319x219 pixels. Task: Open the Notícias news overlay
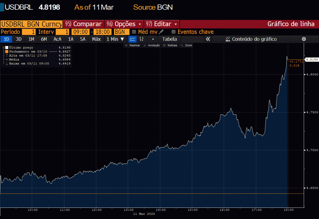pyautogui.click(x=170, y=45)
